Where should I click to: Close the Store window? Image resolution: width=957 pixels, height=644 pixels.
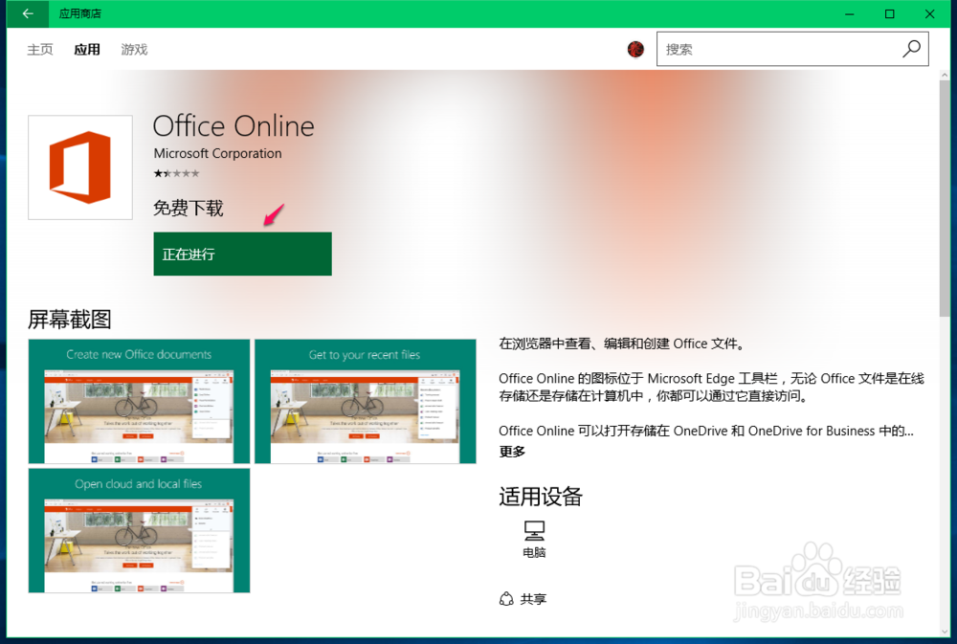pyautogui.click(x=929, y=13)
